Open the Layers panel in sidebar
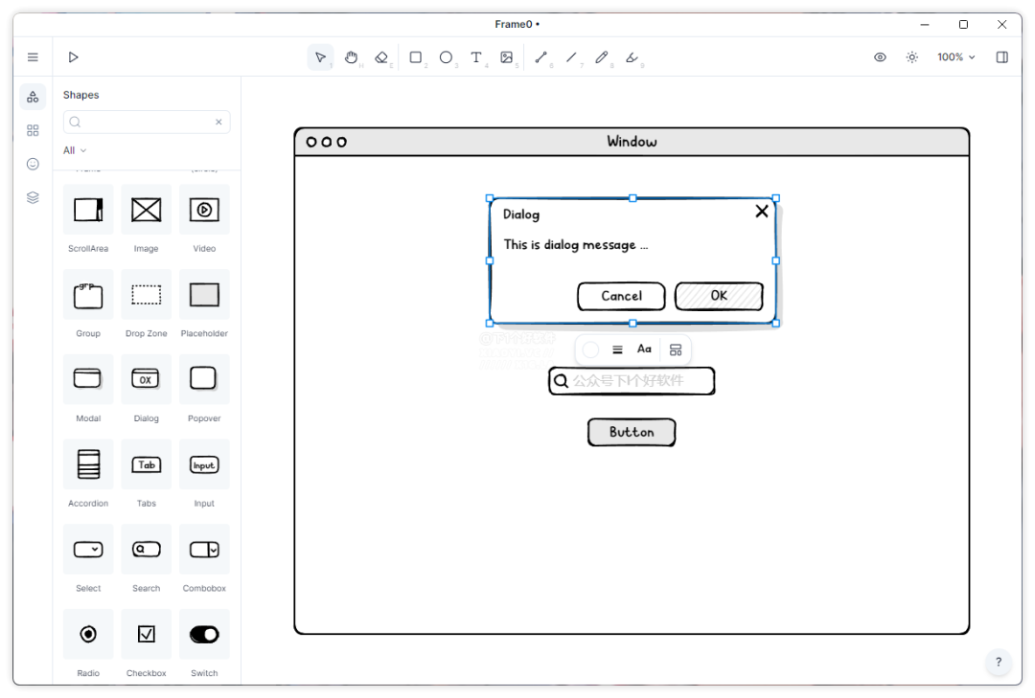 [x=33, y=198]
